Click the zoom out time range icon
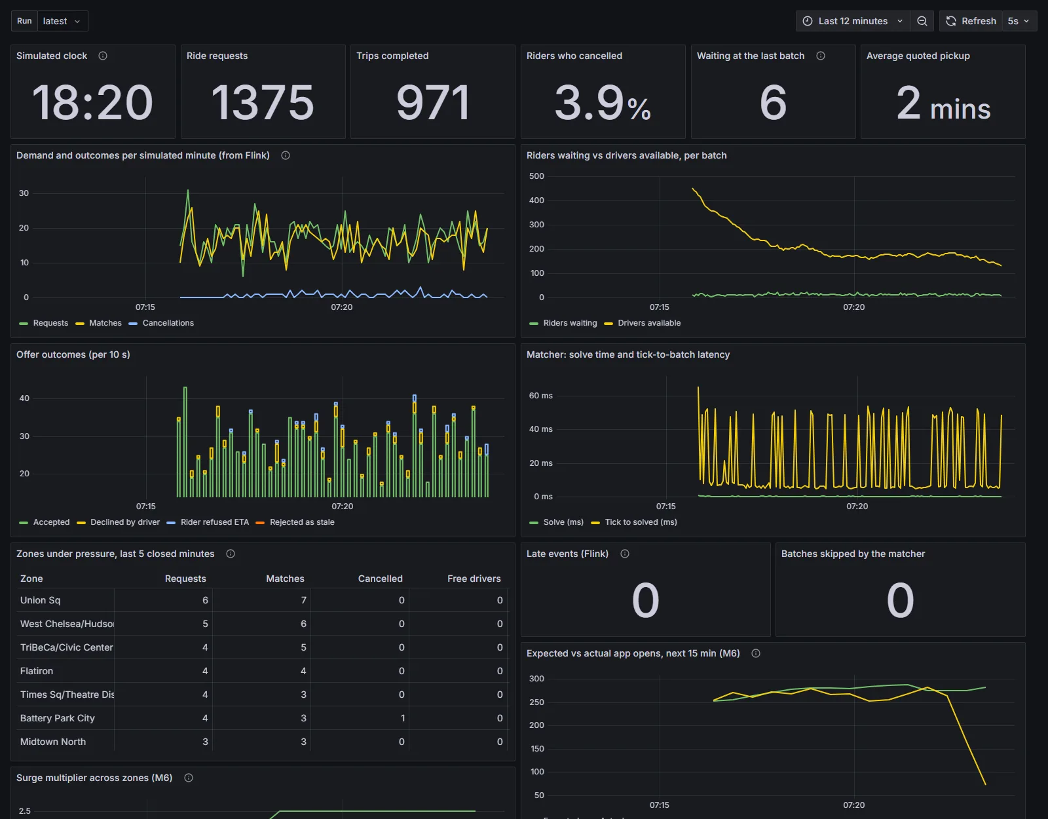Image resolution: width=1048 pixels, height=819 pixels. (922, 21)
